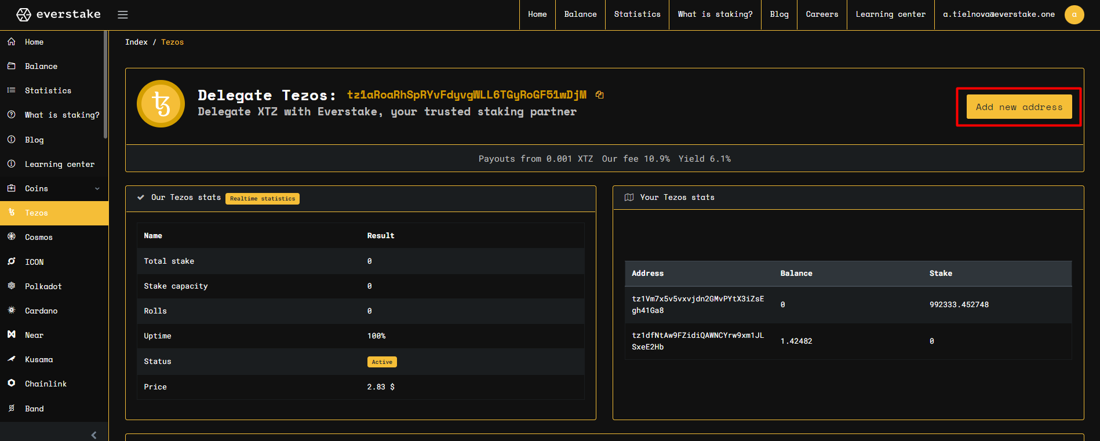Click the Yield 6.1% text
The width and height of the screenshot is (1100, 441).
click(705, 159)
